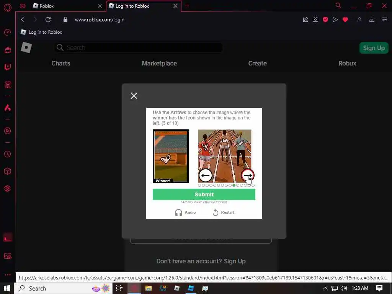Open the Charts navigation item
The image size is (392, 294).
coord(61,63)
